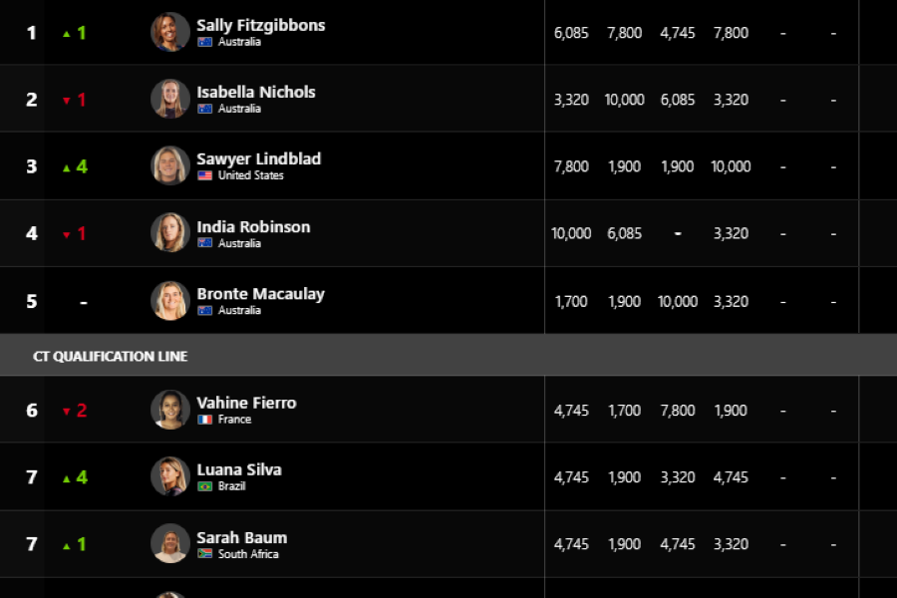Open the Bronte Macaulay athlete link
This screenshot has height=598, width=897.
260,294
